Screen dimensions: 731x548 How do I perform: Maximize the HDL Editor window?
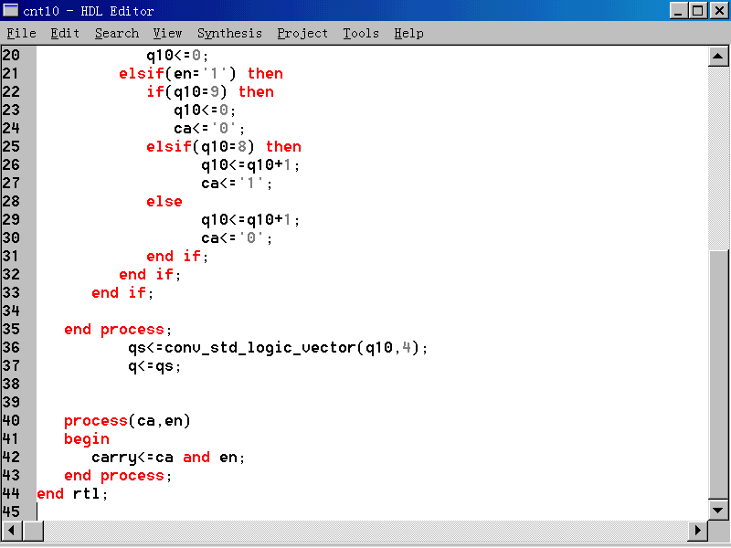(698, 10)
